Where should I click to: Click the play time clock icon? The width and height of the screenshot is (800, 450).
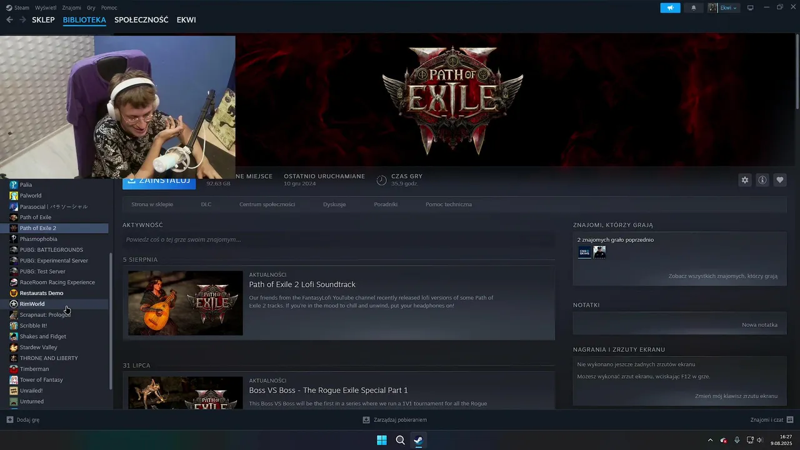(x=381, y=180)
